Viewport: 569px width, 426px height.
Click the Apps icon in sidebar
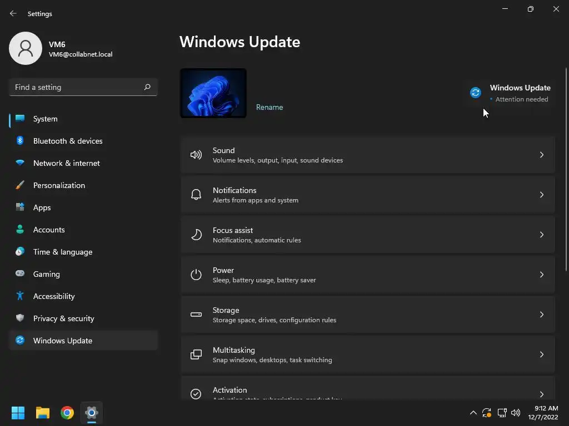[20, 207]
